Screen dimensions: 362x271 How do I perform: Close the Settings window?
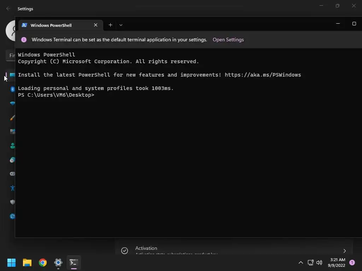[354, 6]
